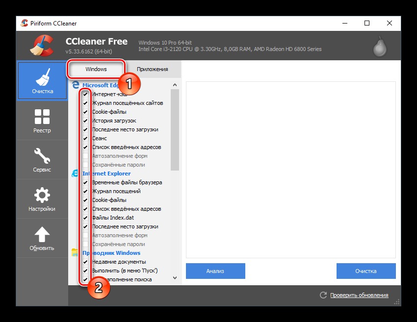The image size is (417, 322).
Task: Click the list scroll down arrow
Action: click(x=175, y=278)
